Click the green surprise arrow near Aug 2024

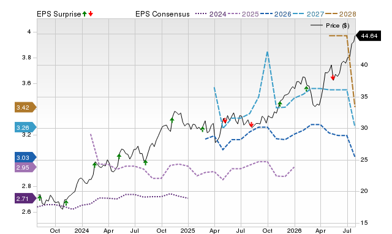tap(146, 162)
